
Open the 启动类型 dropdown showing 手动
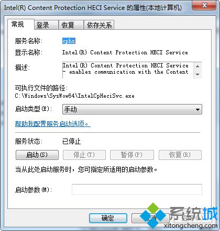point(132,109)
